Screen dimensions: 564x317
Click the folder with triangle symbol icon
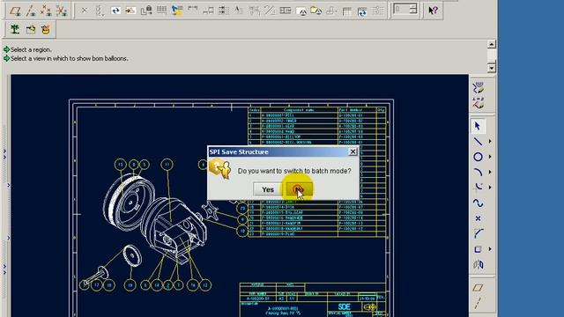315,11
